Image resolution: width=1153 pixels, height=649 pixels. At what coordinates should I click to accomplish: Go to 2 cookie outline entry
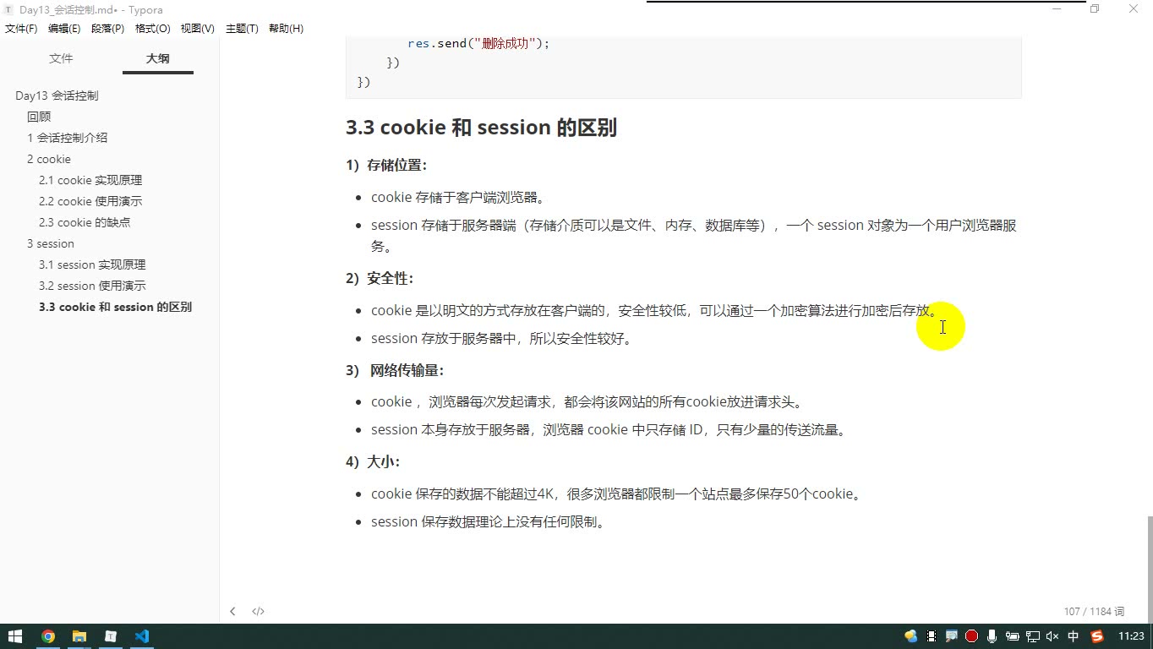click(x=49, y=159)
